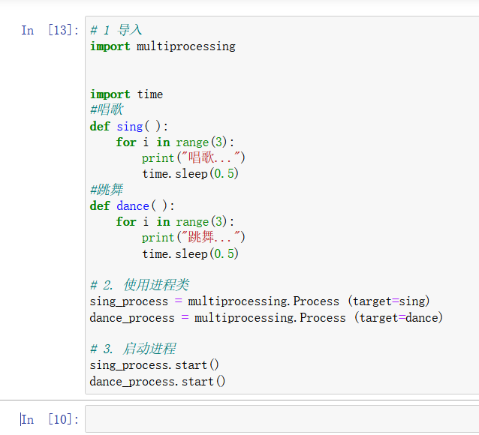Image resolution: width=479 pixels, height=435 pixels.
Task: Click the 'In [13]:' prompt label
Action: (x=50, y=30)
